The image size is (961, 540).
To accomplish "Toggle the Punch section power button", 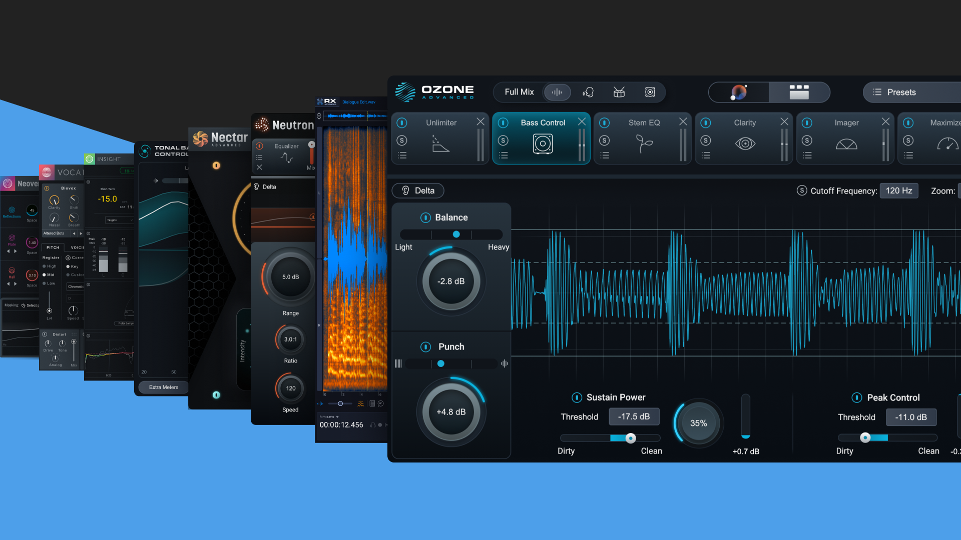I will coord(425,347).
